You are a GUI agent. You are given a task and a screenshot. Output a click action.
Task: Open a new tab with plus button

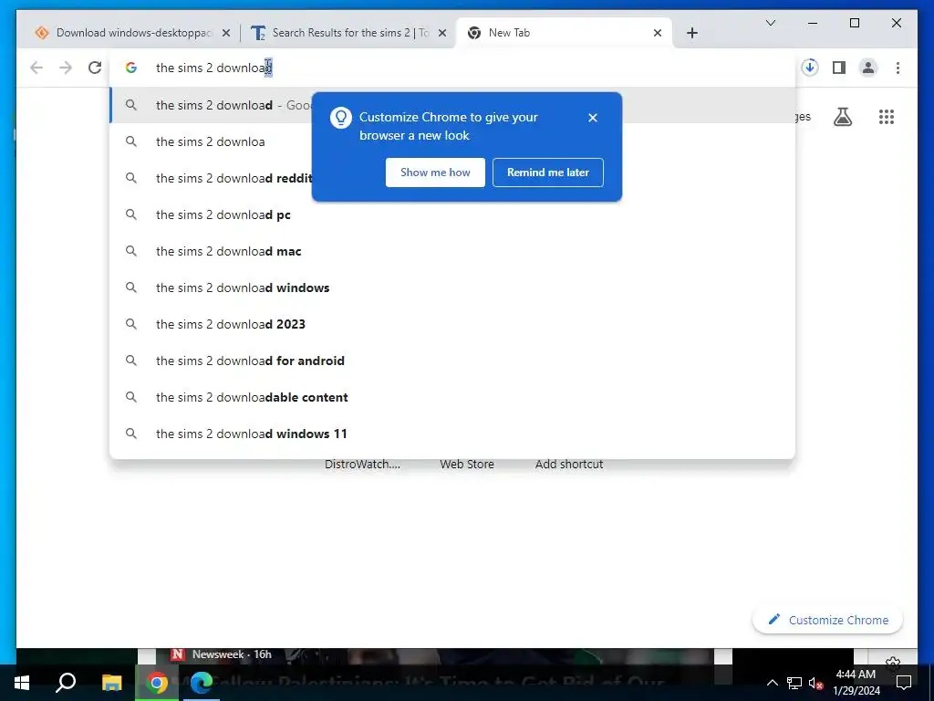click(x=691, y=33)
